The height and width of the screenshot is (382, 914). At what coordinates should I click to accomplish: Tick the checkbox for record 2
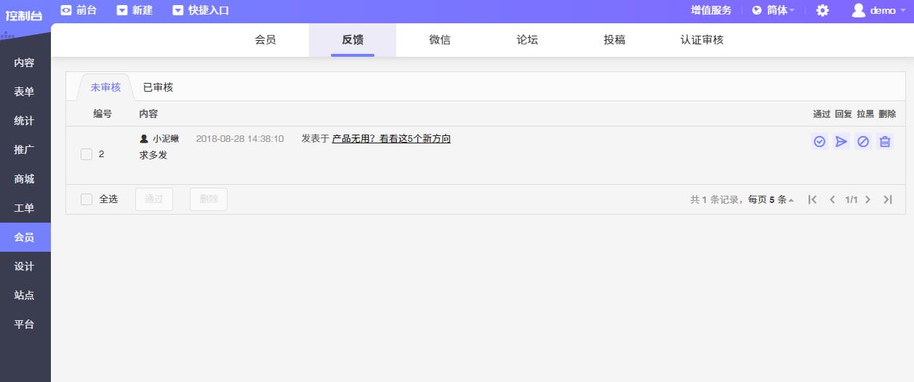click(x=87, y=154)
